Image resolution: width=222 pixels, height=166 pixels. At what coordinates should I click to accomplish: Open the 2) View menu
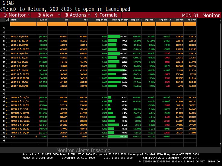[x=46, y=15]
